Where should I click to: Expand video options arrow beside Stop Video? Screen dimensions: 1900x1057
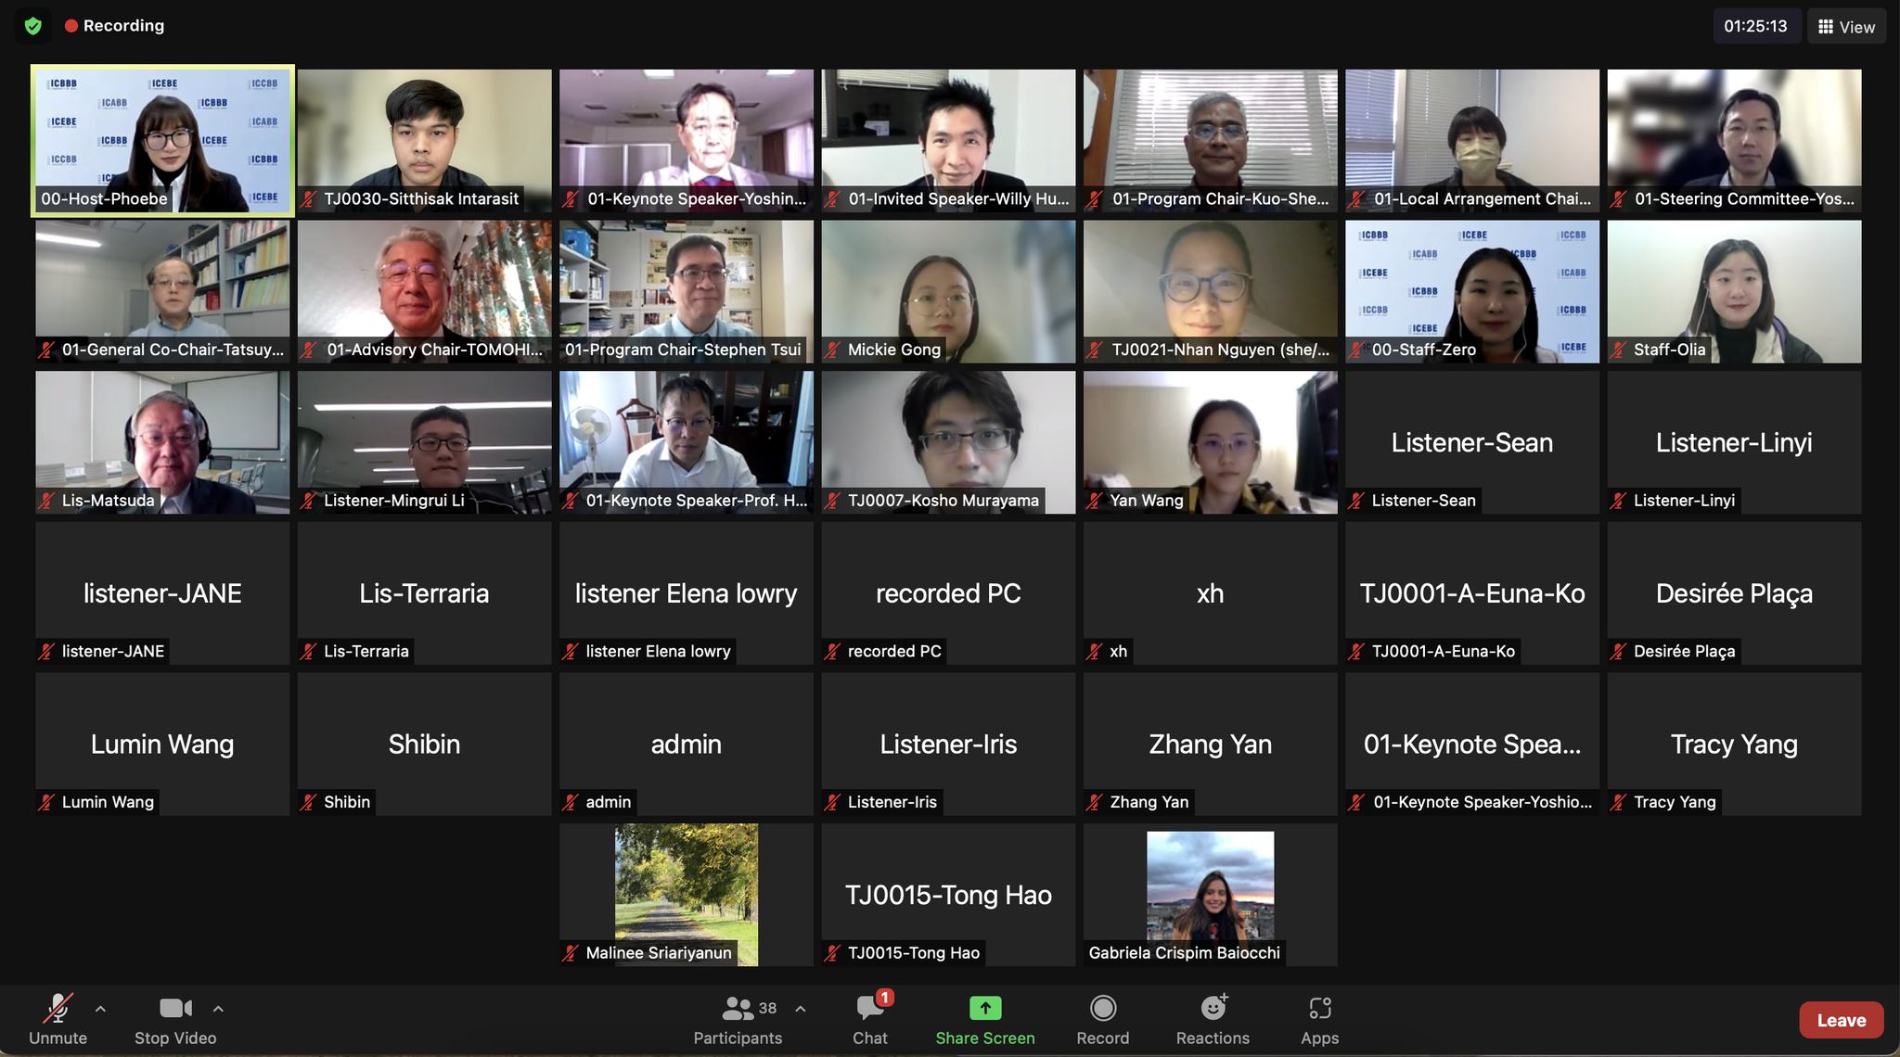[218, 1009]
